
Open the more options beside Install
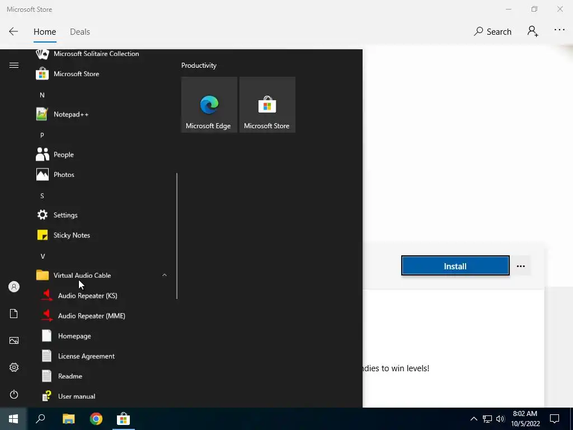(x=521, y=266)
